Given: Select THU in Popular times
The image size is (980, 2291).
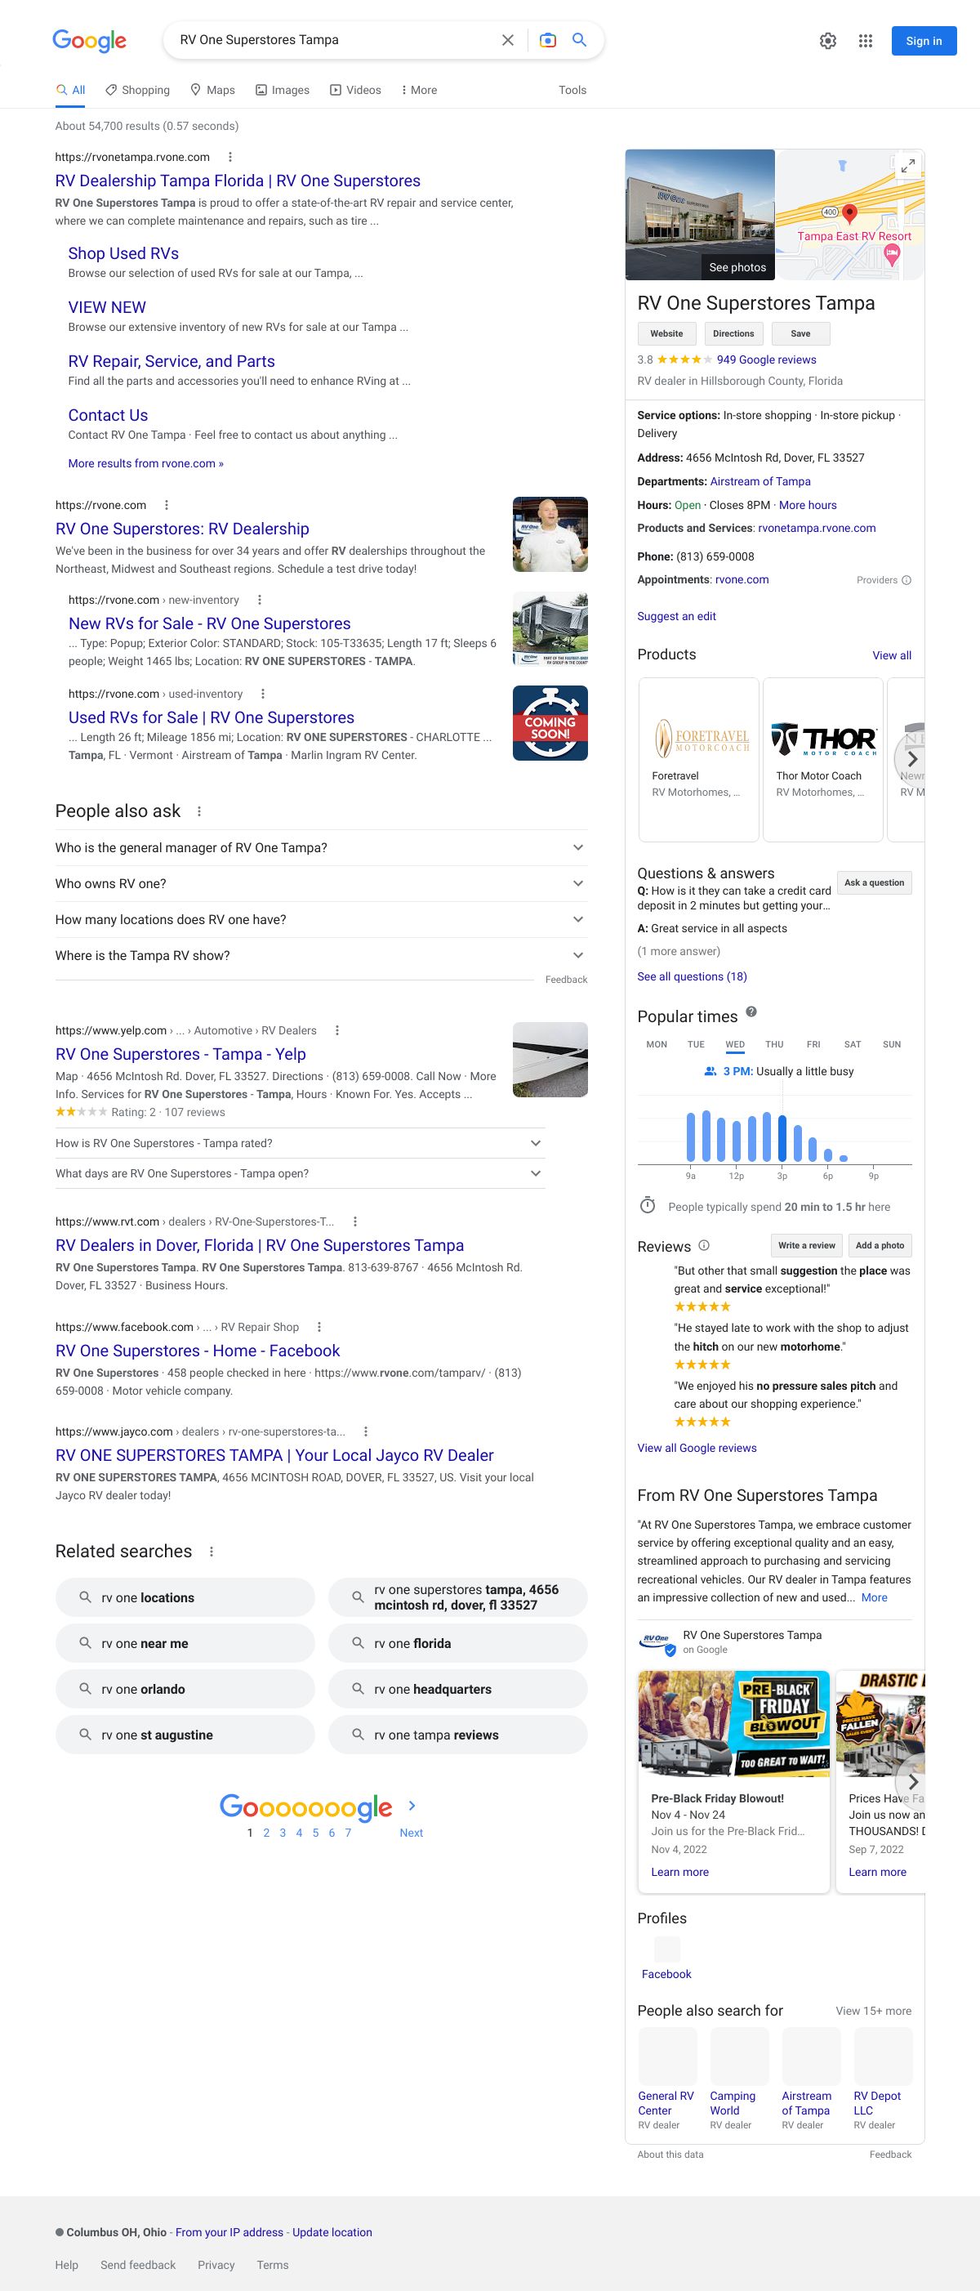Looking at the screenshot, I should tap(774, 1045).
